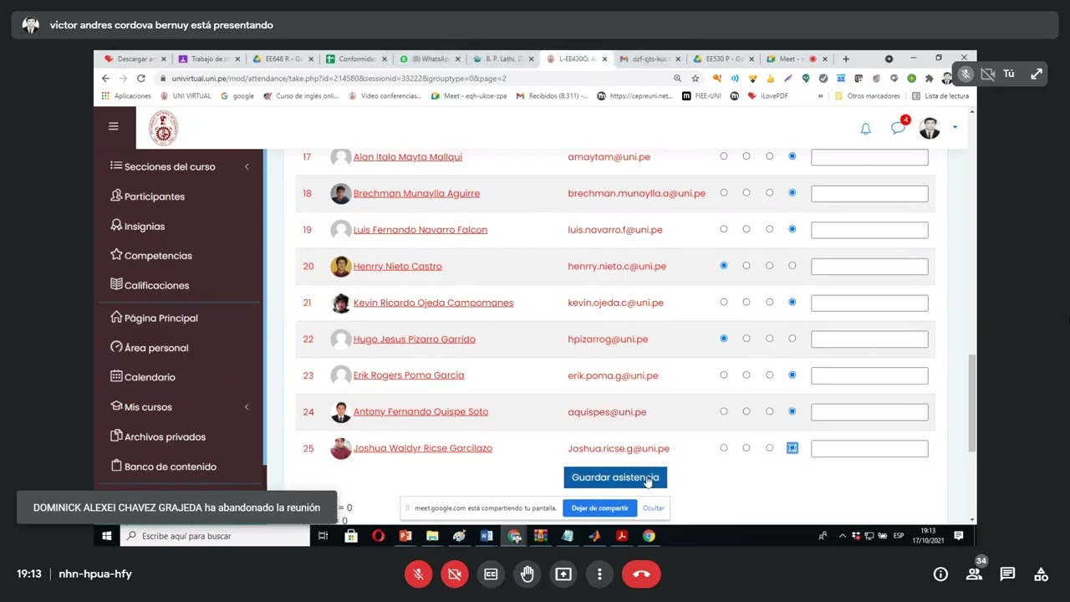Viewport: 1070px width, 602px height.
Task: Click Dejar de compartir button
Action: 600,508
